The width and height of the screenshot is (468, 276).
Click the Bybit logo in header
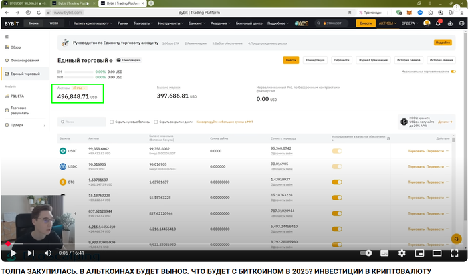coord(11,23)
